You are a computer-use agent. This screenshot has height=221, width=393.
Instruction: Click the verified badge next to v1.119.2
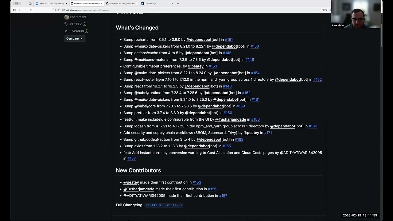coord(84,24)
